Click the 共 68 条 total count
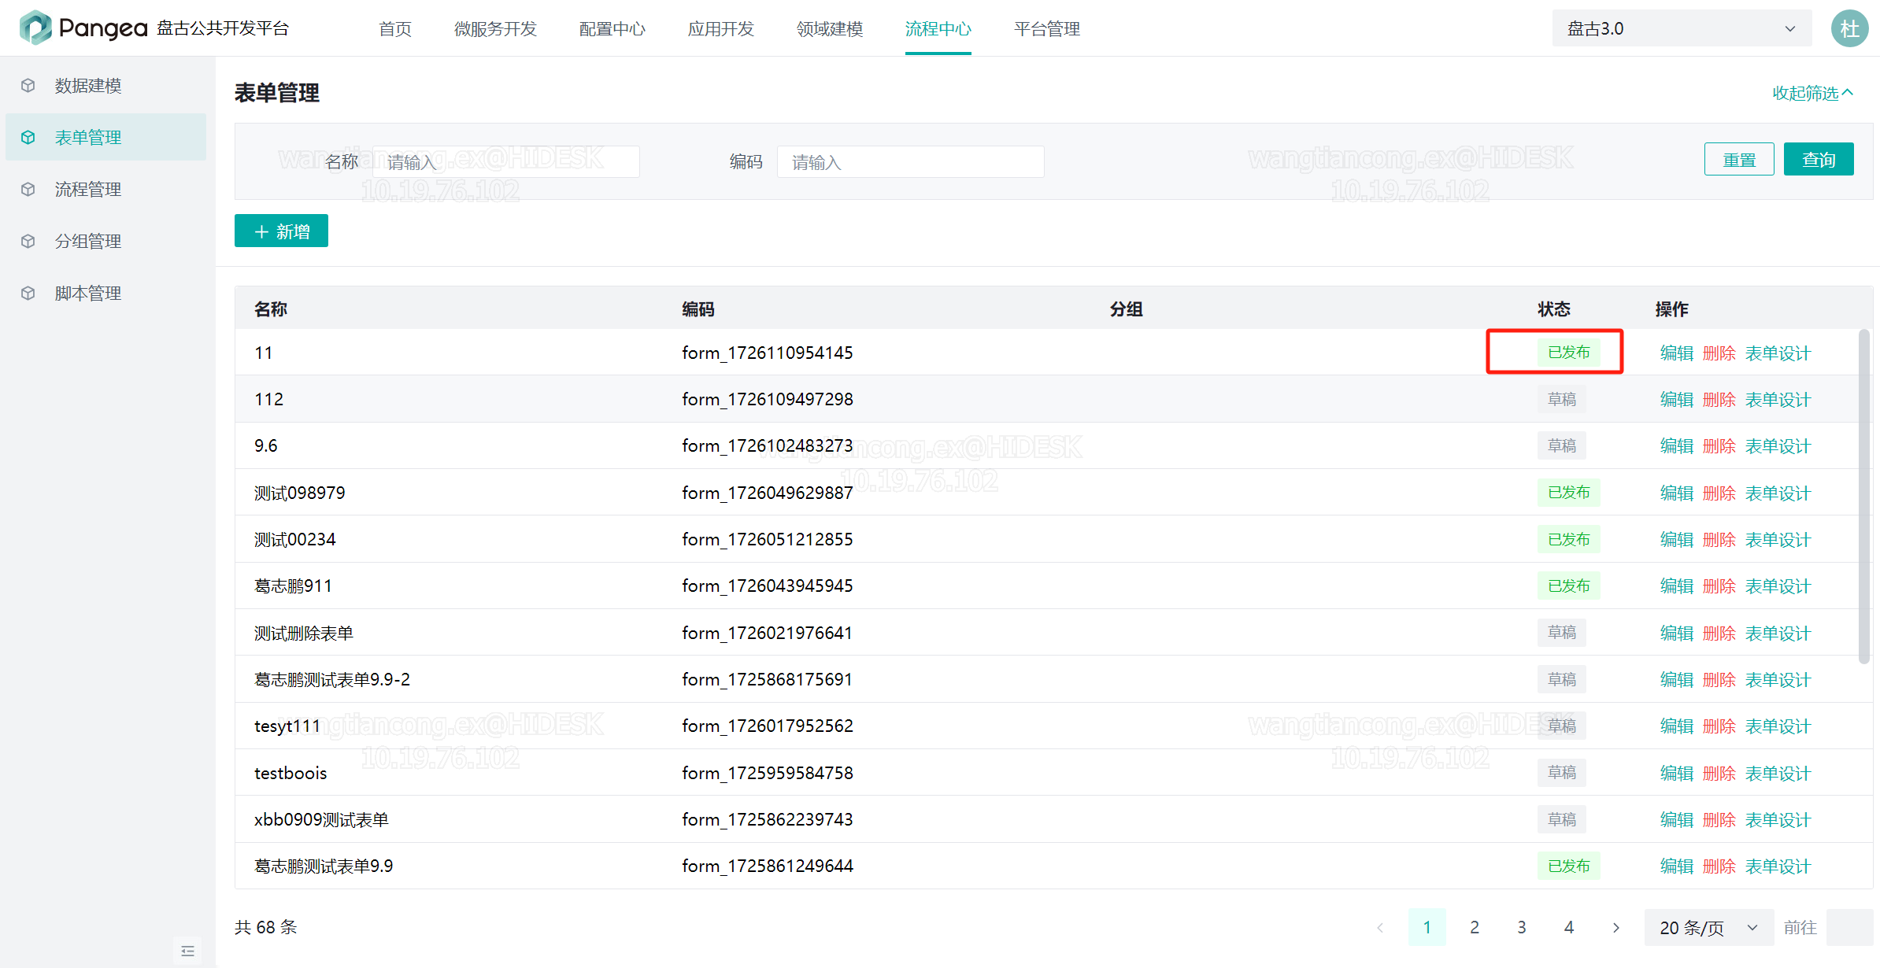1880x968 pixels. pyautogui.click(x=266, y=927)
